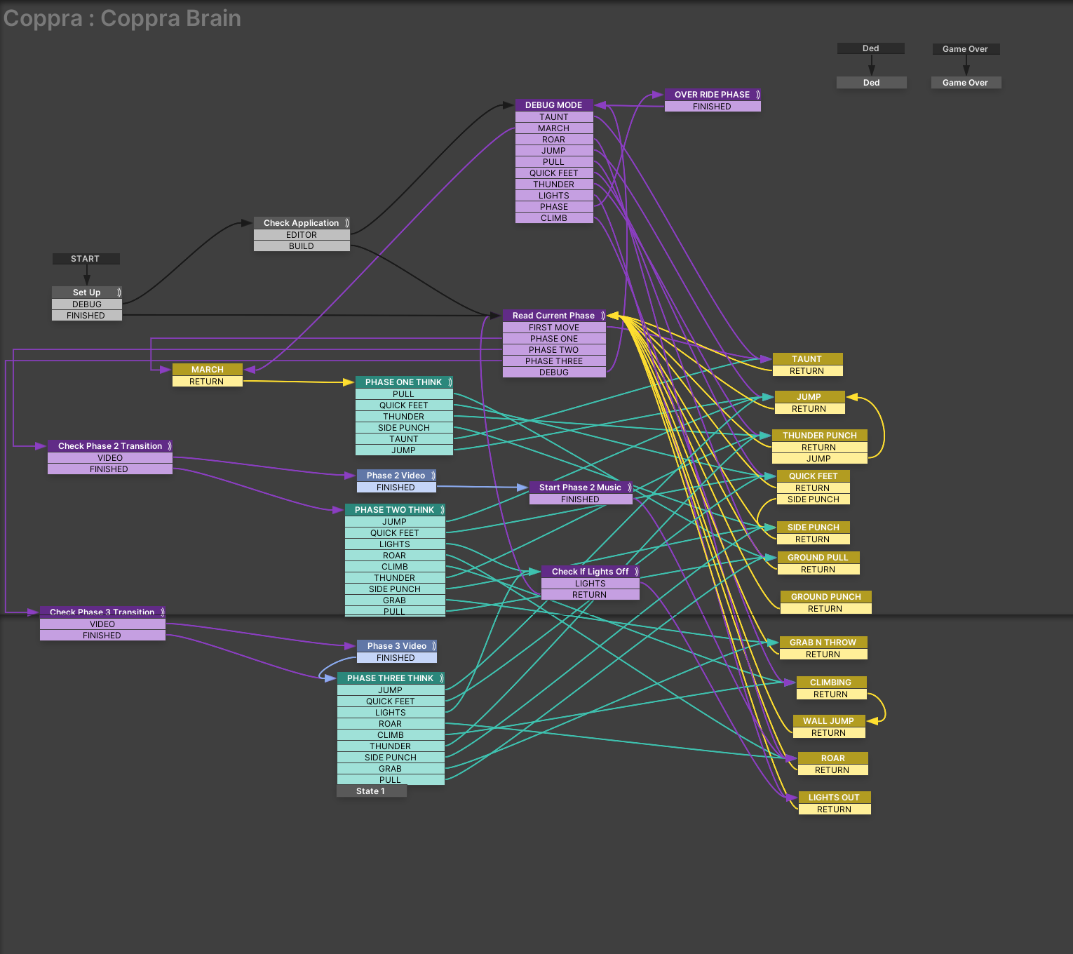Select the Read Current Phase state
Viewport: 1073px width, 954px height.
click(x=553, y=316)
